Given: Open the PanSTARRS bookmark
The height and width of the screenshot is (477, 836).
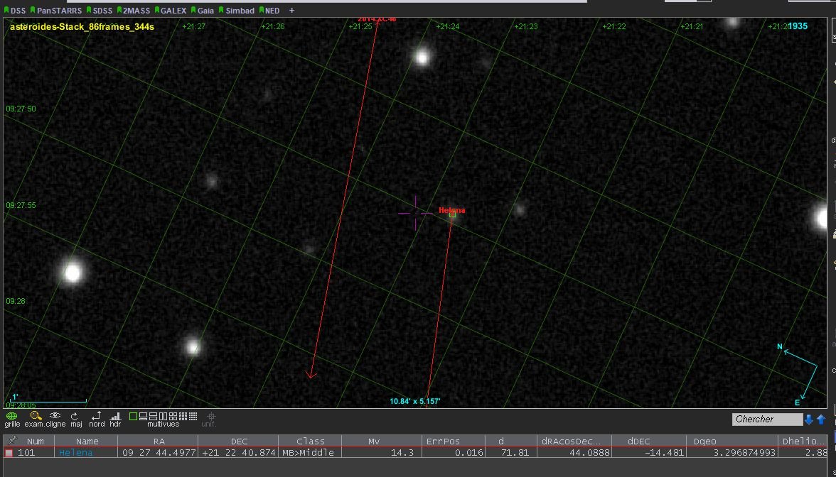Looking at the screenshot, I should click(58, 11).
